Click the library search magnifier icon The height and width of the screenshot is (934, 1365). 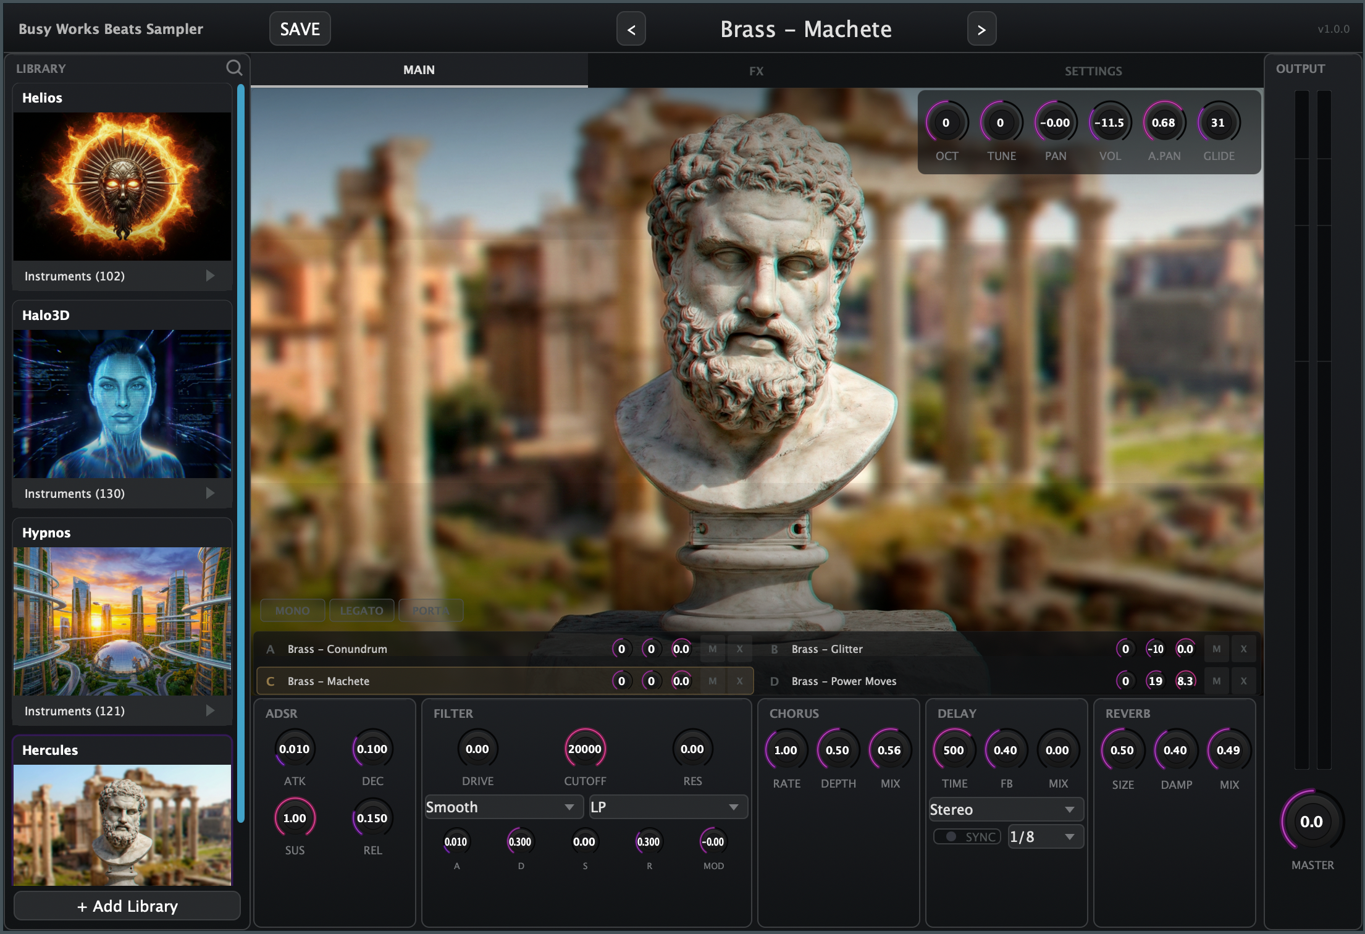click(234, 68)
